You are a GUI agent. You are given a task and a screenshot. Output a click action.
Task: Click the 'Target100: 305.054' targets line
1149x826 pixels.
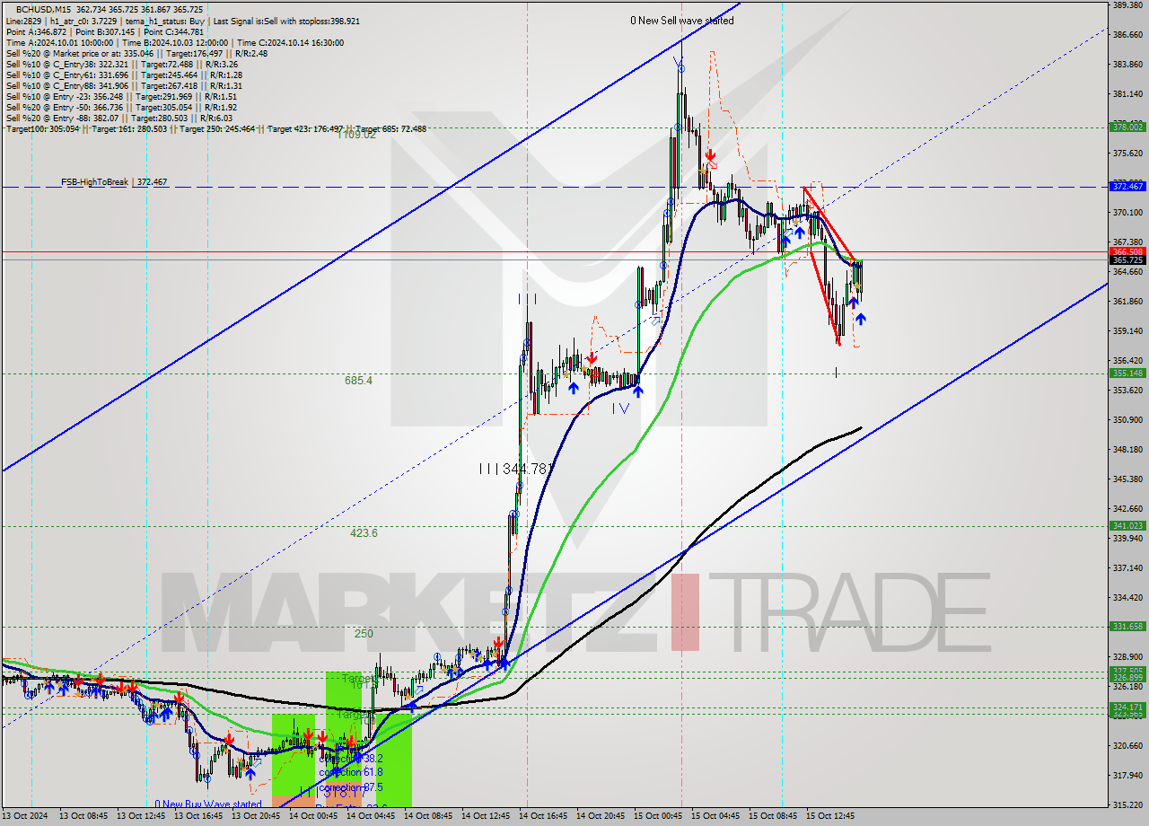coord(215,129)
